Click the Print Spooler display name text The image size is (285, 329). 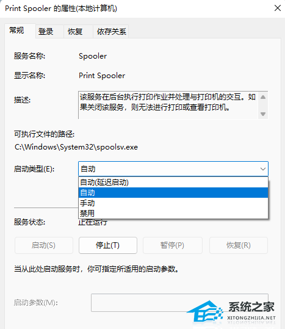point(102,76)
